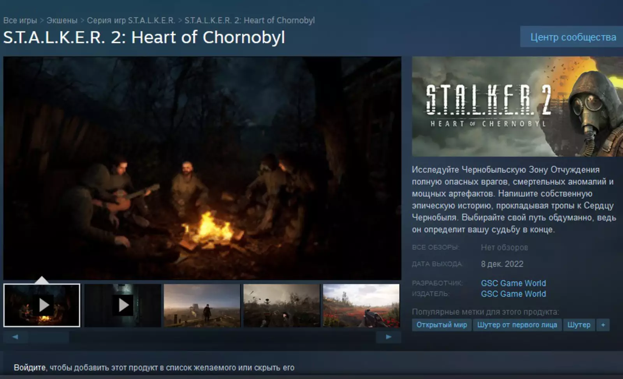Screen dimensions: 623x379
Task: Open developer GSC Game World link
Action: point(513,283)
